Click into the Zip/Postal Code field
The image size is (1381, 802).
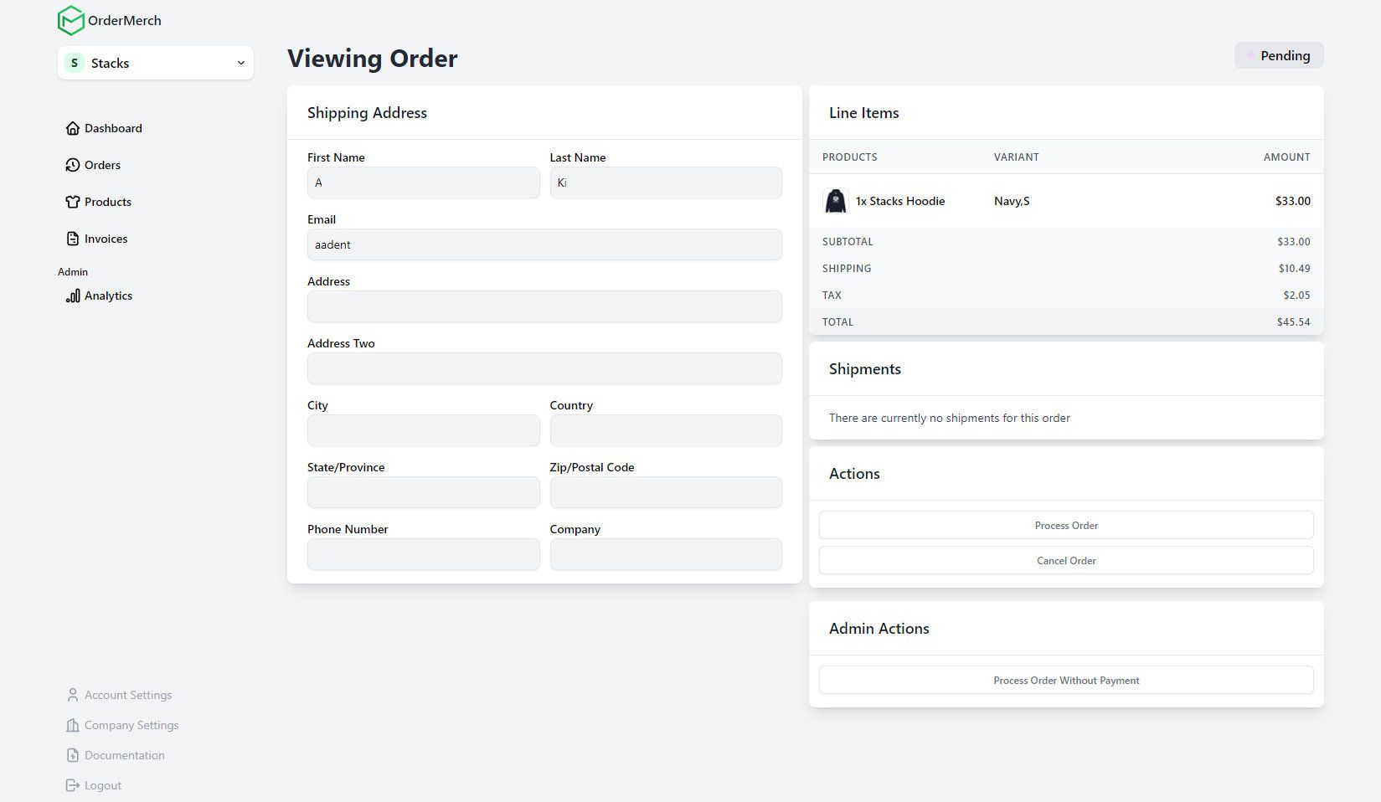665,492
